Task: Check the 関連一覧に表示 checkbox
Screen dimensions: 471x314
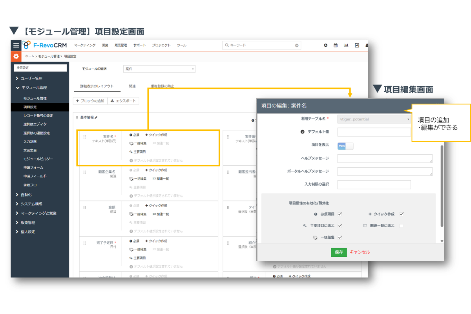Action: point(401,226)
